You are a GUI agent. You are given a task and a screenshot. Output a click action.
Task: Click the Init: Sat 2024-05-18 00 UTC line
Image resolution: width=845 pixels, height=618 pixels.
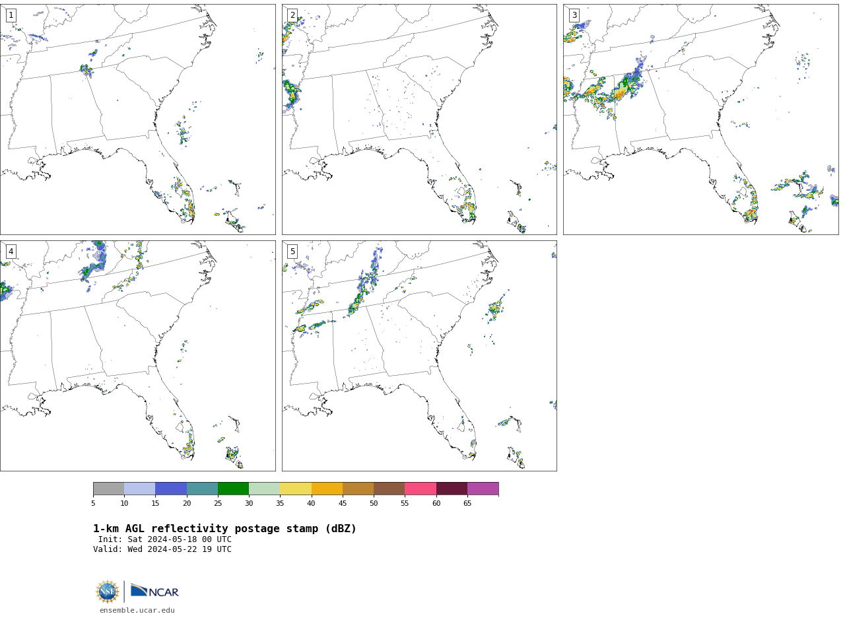pos(165,539)
